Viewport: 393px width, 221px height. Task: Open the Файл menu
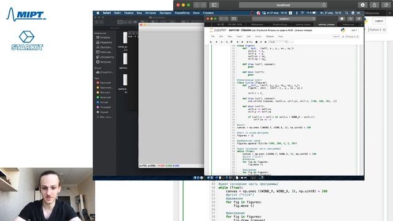[x=117, y=13]
